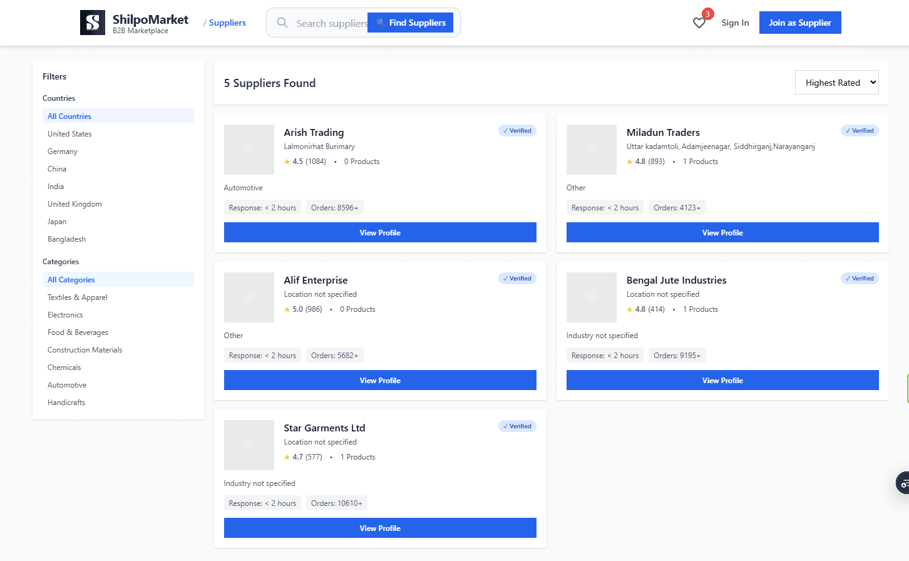View Profile of Arish Trading
This screenshot has width=909, height=561.
pyautogui.click(x=380, y=232)
